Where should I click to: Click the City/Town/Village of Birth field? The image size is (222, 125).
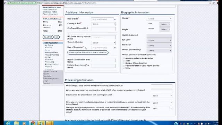click(103, 29)
